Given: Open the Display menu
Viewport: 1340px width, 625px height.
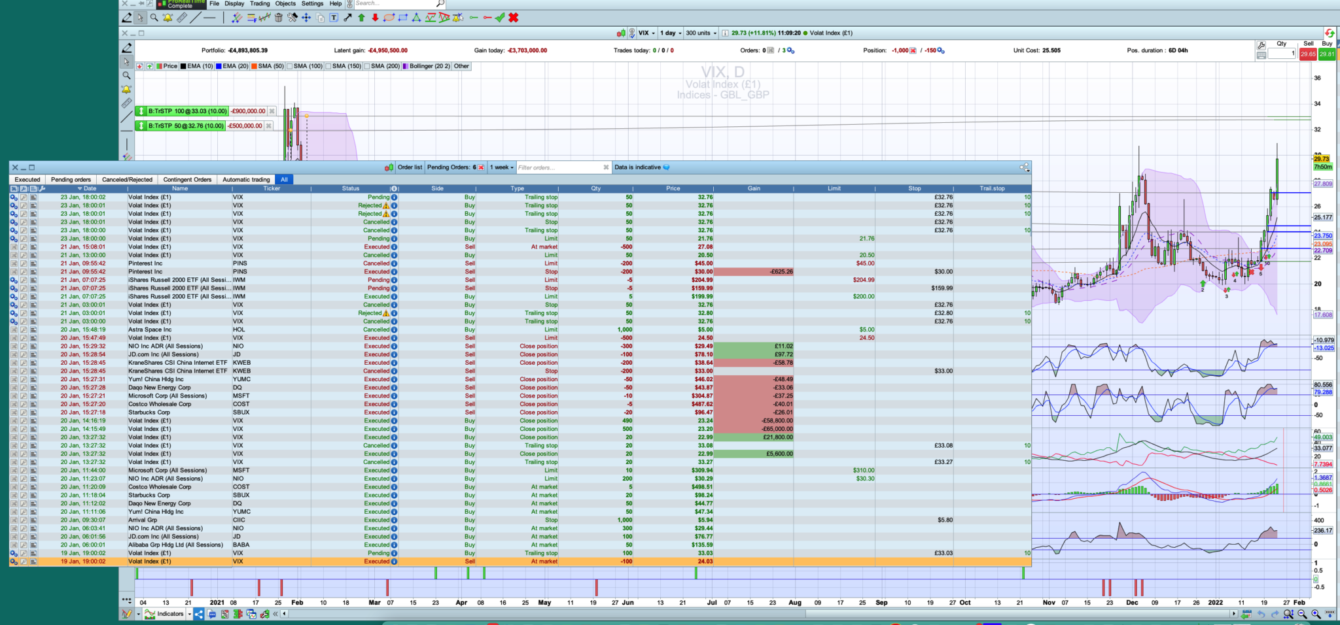Looking at the screenshot, I should click(234, 3).
